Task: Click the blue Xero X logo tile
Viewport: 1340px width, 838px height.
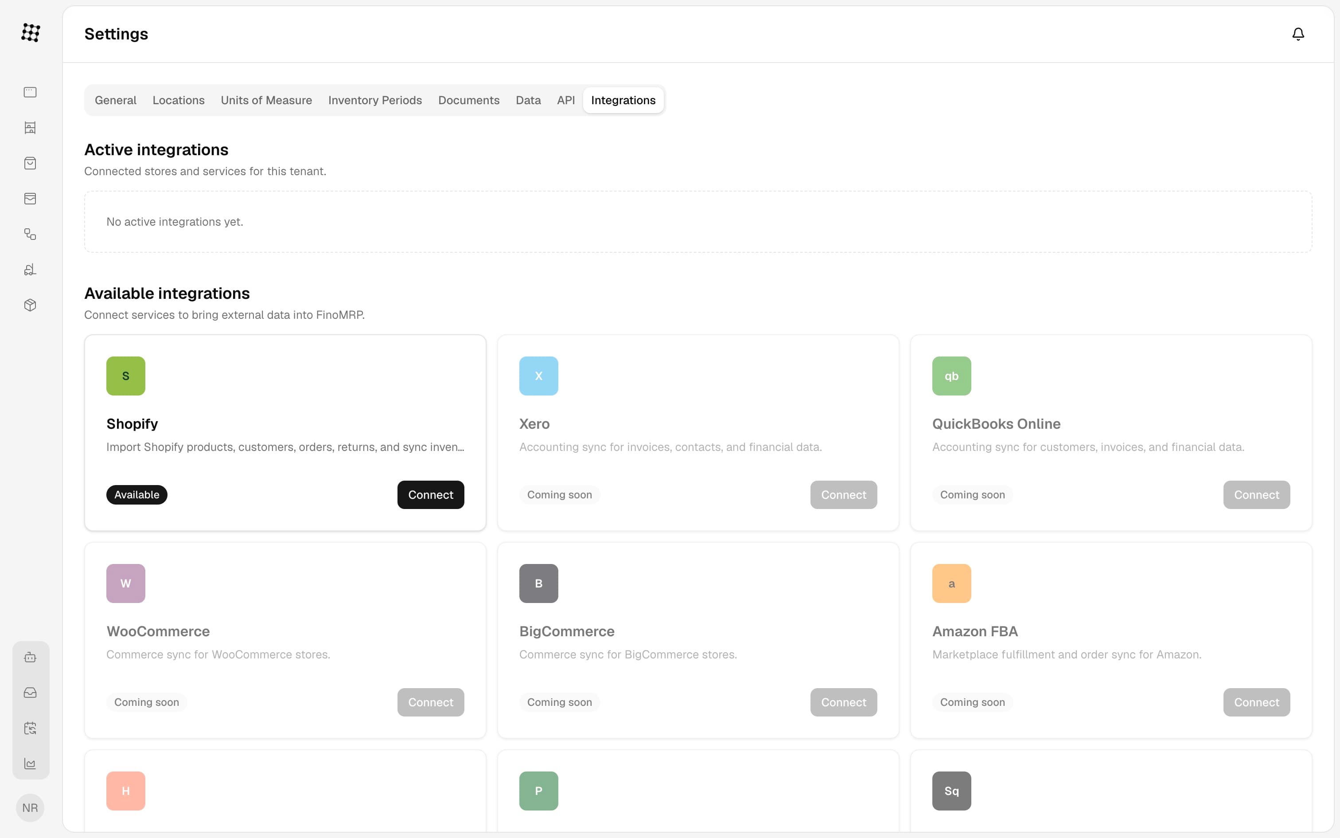Action: coord(539,376)
